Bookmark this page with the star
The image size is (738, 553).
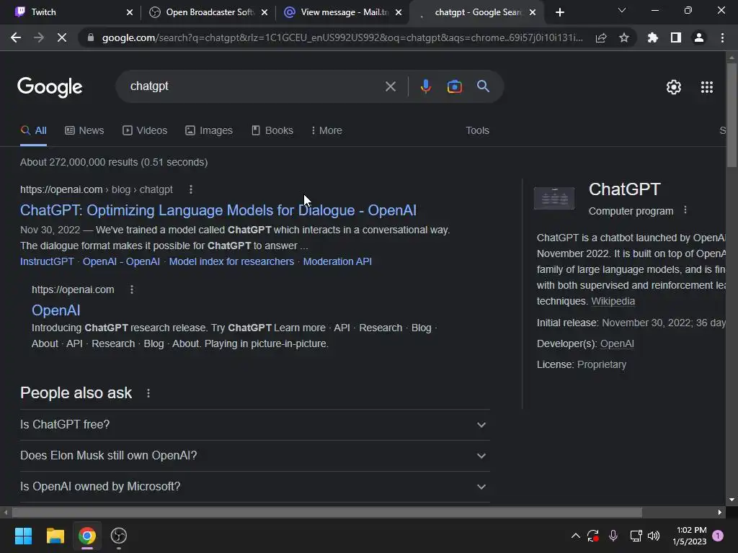pyautogui.click(x=624, y=37)
